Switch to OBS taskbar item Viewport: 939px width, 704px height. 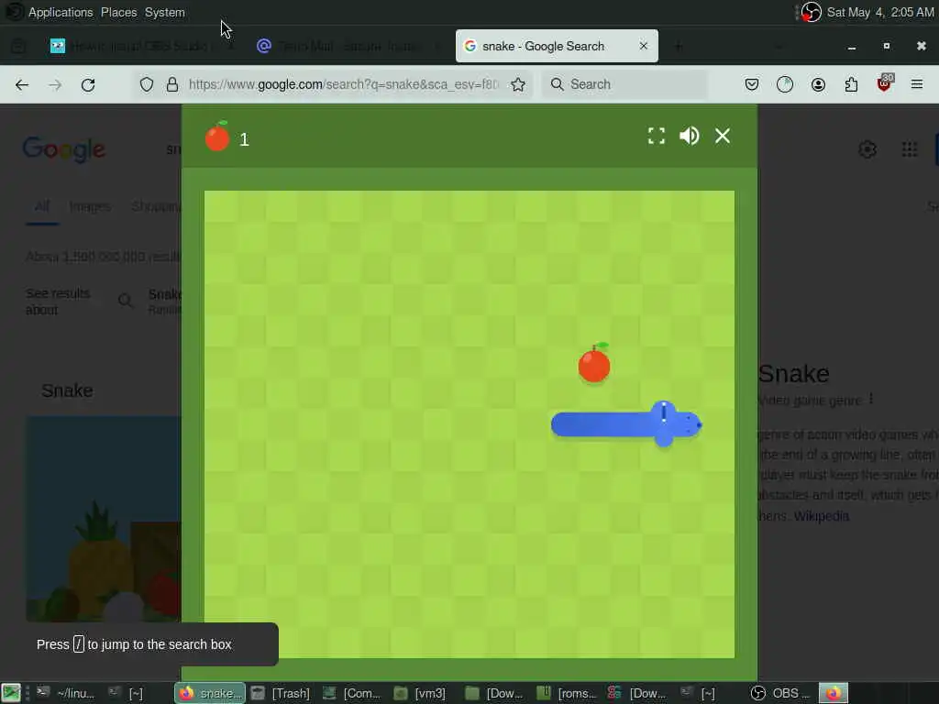(779, 693)
